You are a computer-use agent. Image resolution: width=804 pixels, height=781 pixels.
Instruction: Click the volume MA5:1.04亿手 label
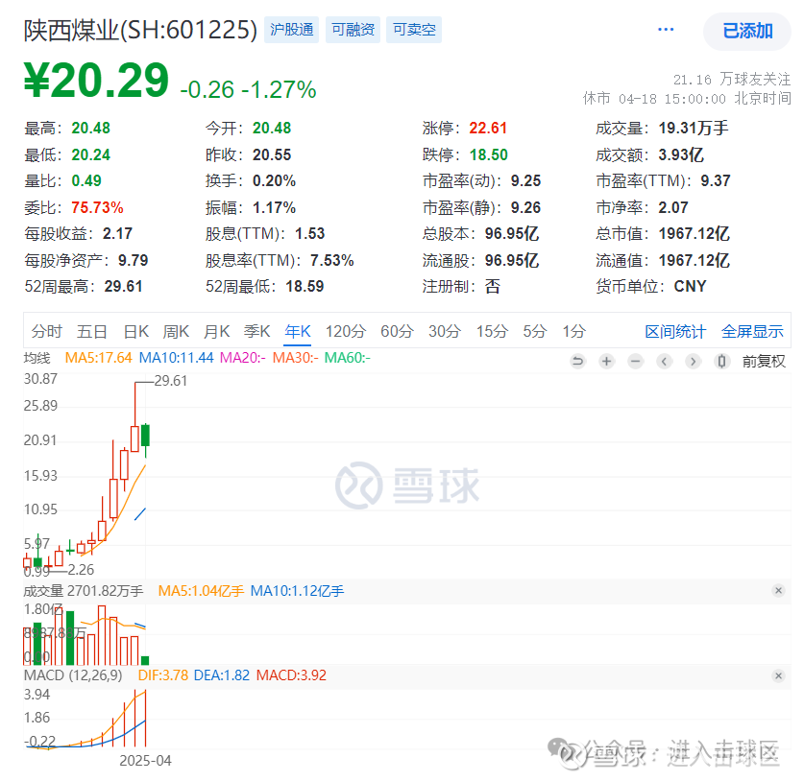[201, 591]
